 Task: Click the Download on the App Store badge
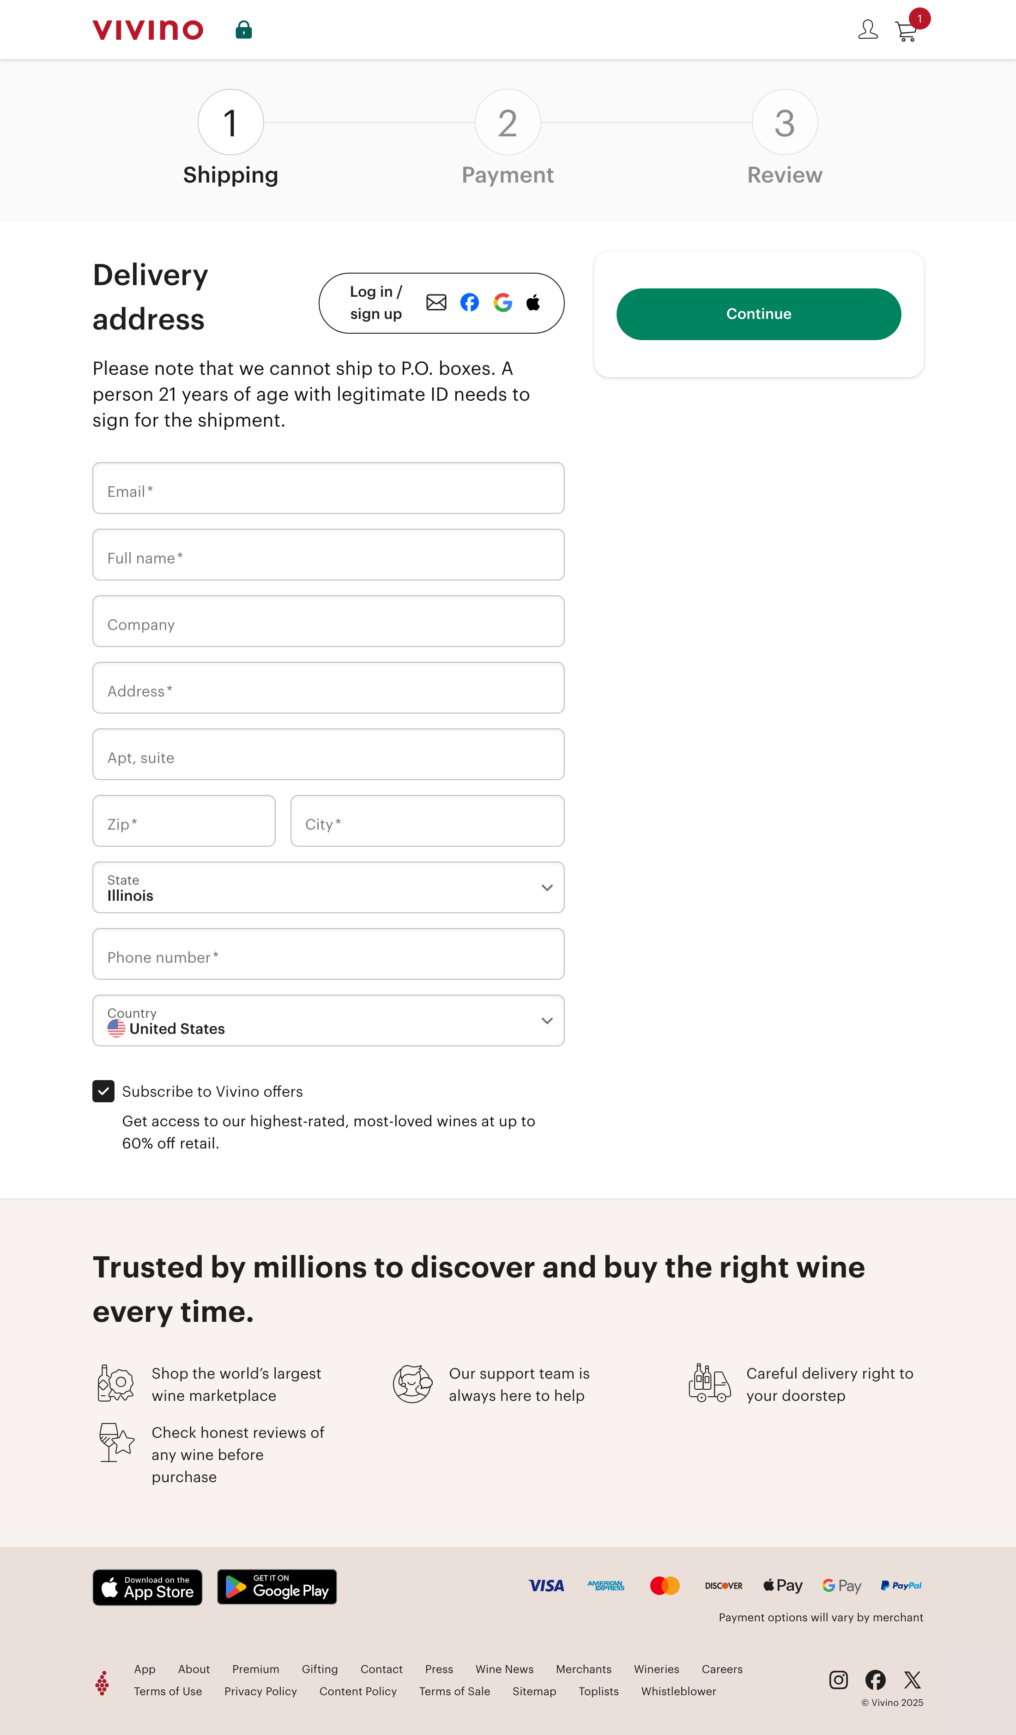[x=147, y=1588]
